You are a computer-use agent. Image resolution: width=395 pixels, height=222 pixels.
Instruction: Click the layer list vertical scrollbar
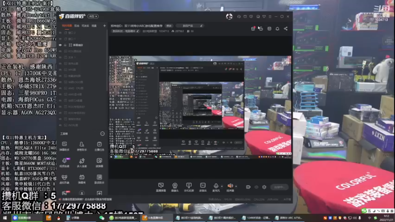[107, 60]
